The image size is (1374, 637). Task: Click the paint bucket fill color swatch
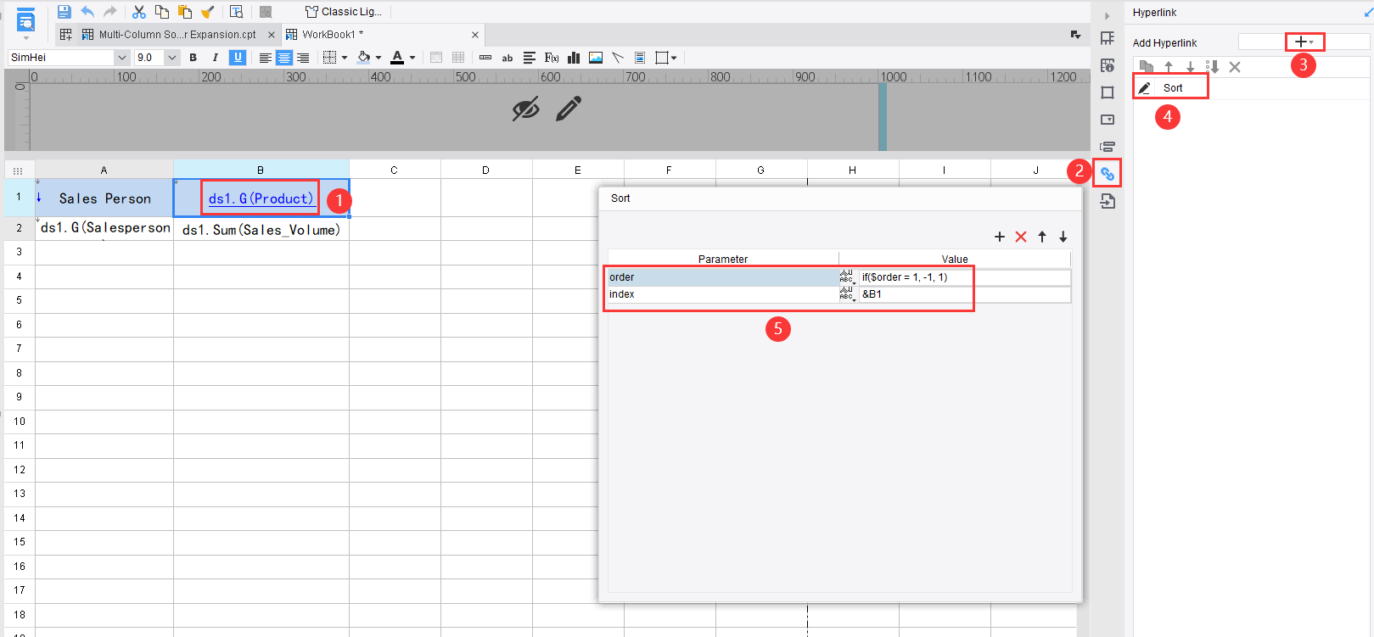coord(363,58)
